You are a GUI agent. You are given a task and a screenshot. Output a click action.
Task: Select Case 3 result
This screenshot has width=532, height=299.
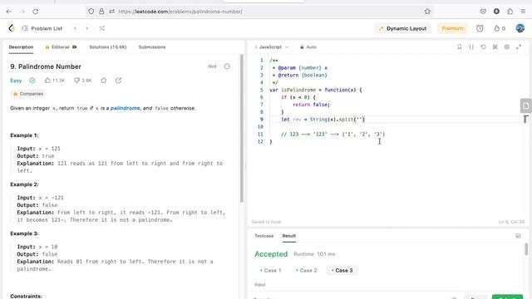[342, 271]
